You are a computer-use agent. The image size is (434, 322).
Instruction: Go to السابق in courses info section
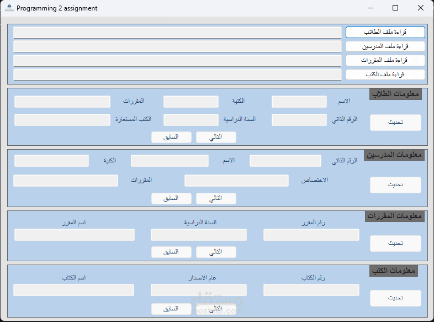[x=171, y=252]
